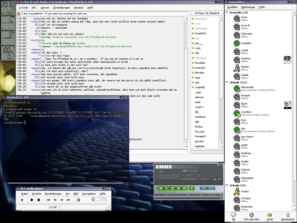This screenshot has height=223, width=297.
Task: Open the VLC playlist icon
Action: (78, 200)
